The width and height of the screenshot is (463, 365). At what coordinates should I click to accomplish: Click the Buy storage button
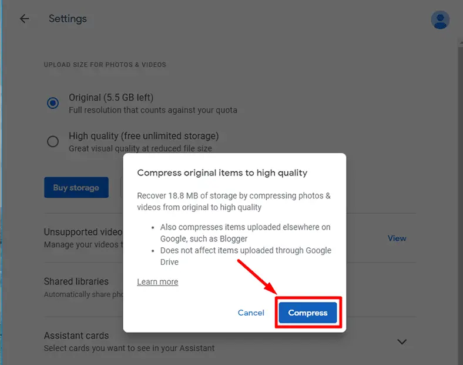point(76,188)
